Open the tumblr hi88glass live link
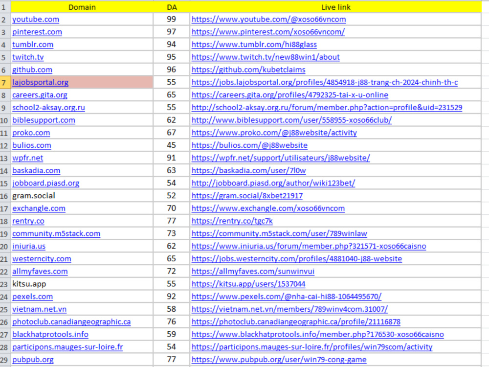 click(x=254, y=45)
